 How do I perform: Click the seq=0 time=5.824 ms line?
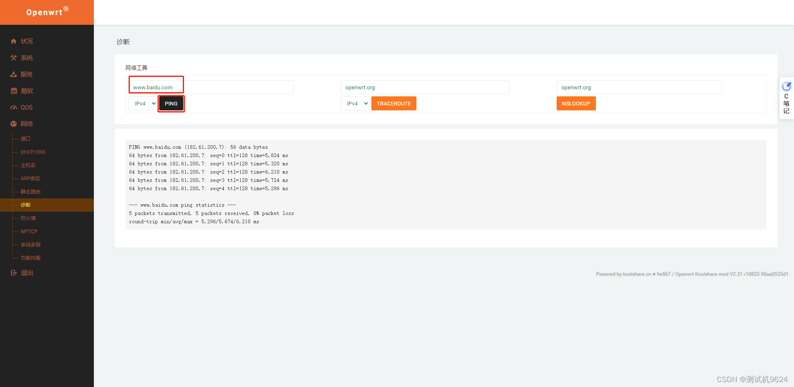[x=208, y=155]
